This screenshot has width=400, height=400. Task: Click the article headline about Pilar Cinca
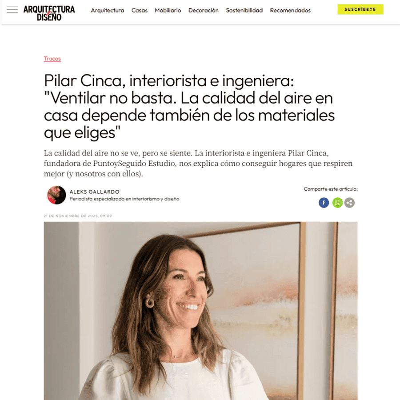(x=189, y=107)
